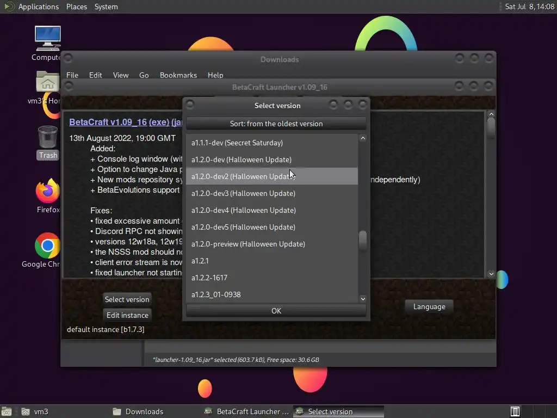Switch to BetaCraft Launcher in taskbar
The height and width of the screenshot is (418, 557).
pyautogui.click(x=247, y=411)
